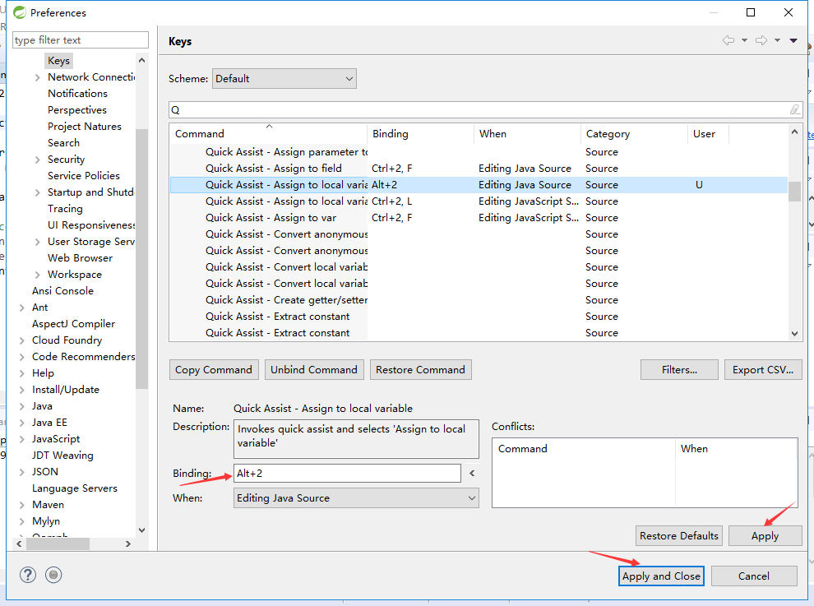
Task: Click the back navigation arrow icon
Action: (x=728, y=39)
